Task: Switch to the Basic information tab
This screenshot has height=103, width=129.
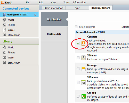Action: coord(54,8)
